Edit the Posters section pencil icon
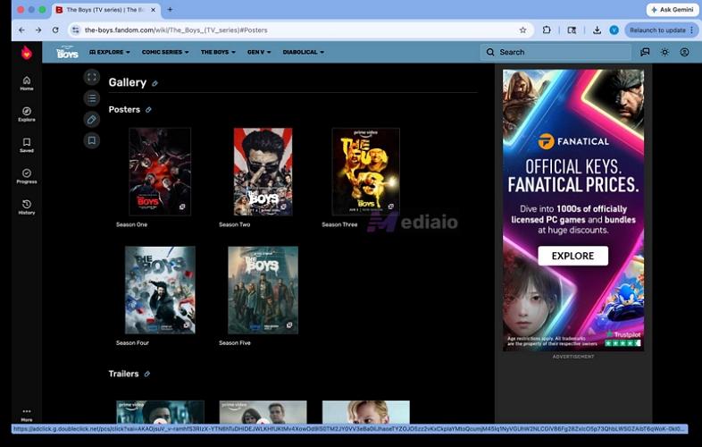The image size is (702, 447). tap(148, 110)
